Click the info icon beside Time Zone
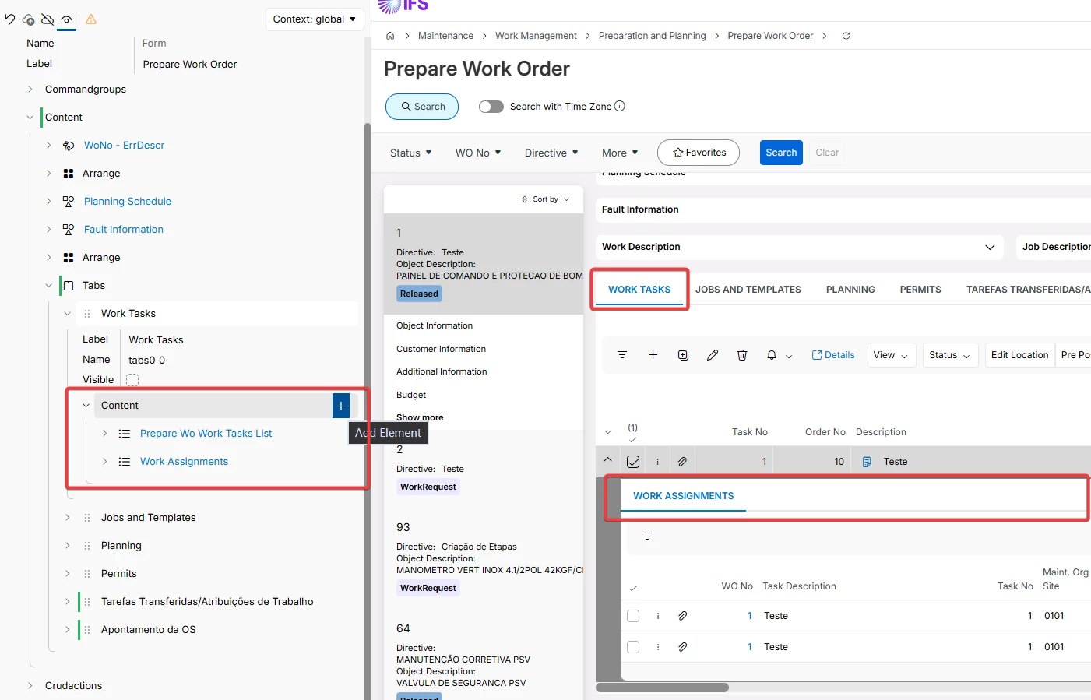Viewport: 1091px width, 700px height. pyautogui.click(x=620, y=107)
